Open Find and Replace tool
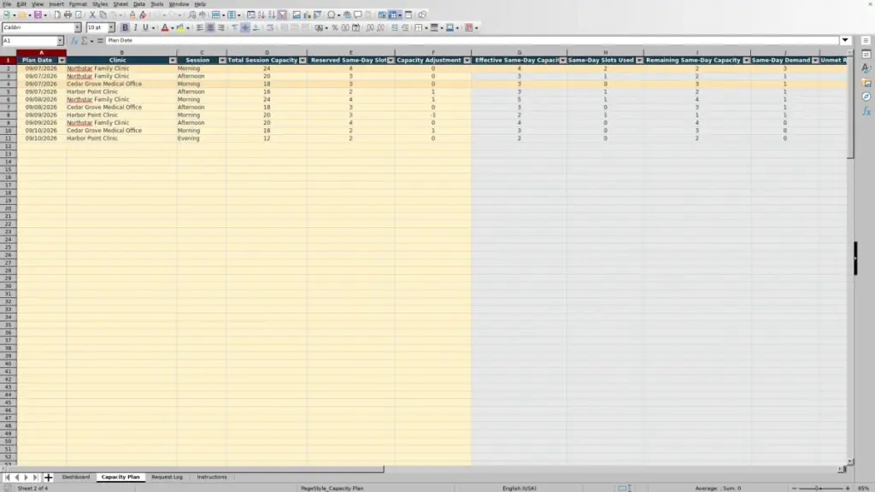875x492 pixels. (192, 15)
